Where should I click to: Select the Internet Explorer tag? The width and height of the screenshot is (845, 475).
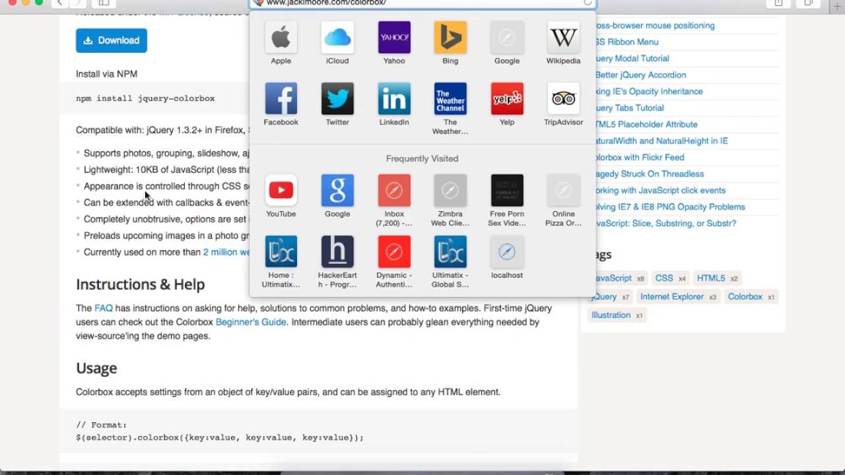pyautogui.click(x=678, y=297)
